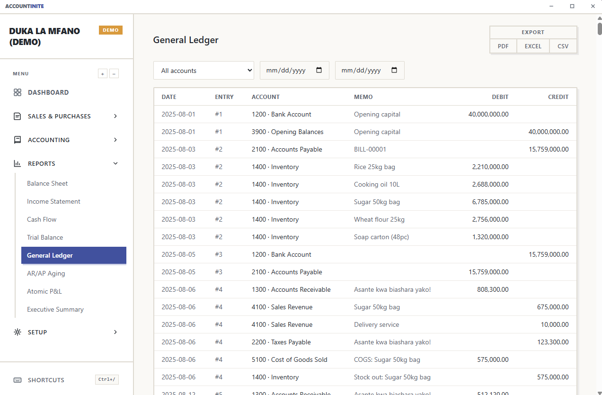The image size is (602, 395).
Task: Click the ENTRY column header
Action: tap(224, 97)
